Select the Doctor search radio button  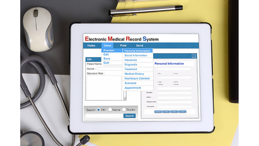[x=124, y=110]
